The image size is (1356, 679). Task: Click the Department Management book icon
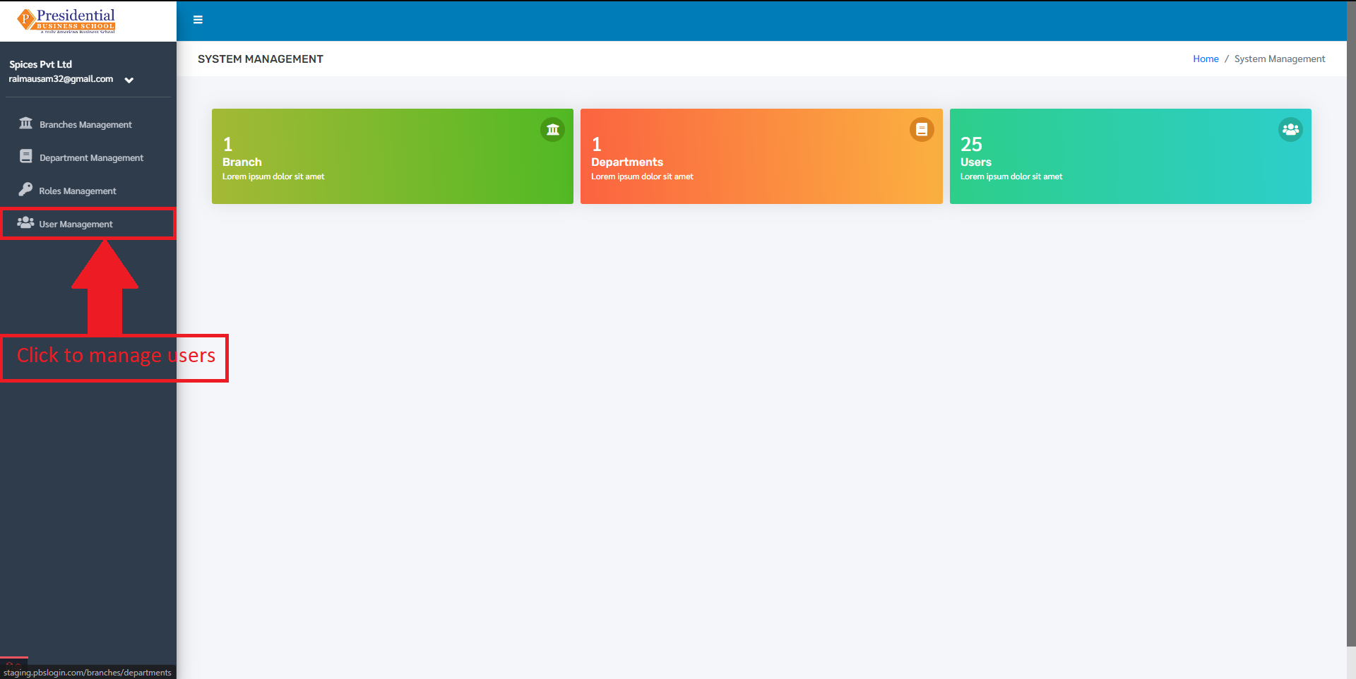click(26, 157)
